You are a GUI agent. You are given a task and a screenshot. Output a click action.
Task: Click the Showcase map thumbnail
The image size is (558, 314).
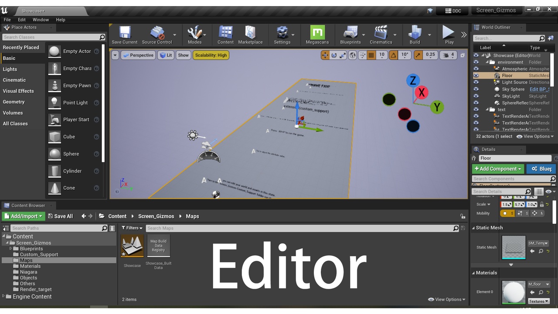[133, 246]
